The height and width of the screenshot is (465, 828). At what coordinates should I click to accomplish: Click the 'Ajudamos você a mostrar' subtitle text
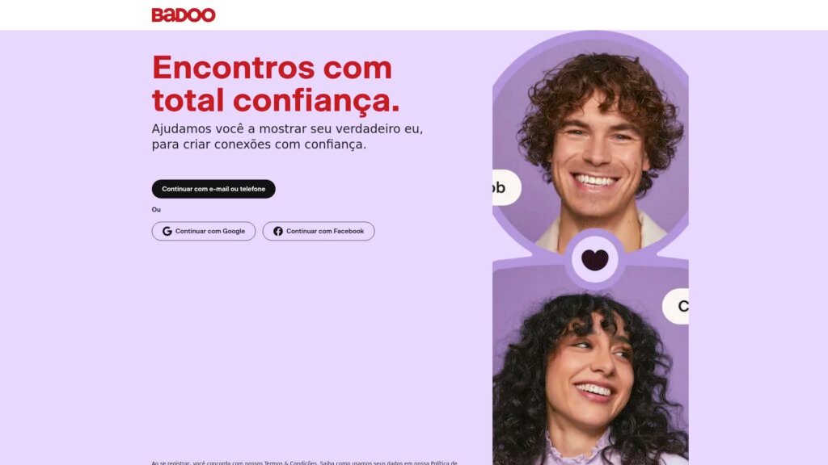(x=287, y=136)
